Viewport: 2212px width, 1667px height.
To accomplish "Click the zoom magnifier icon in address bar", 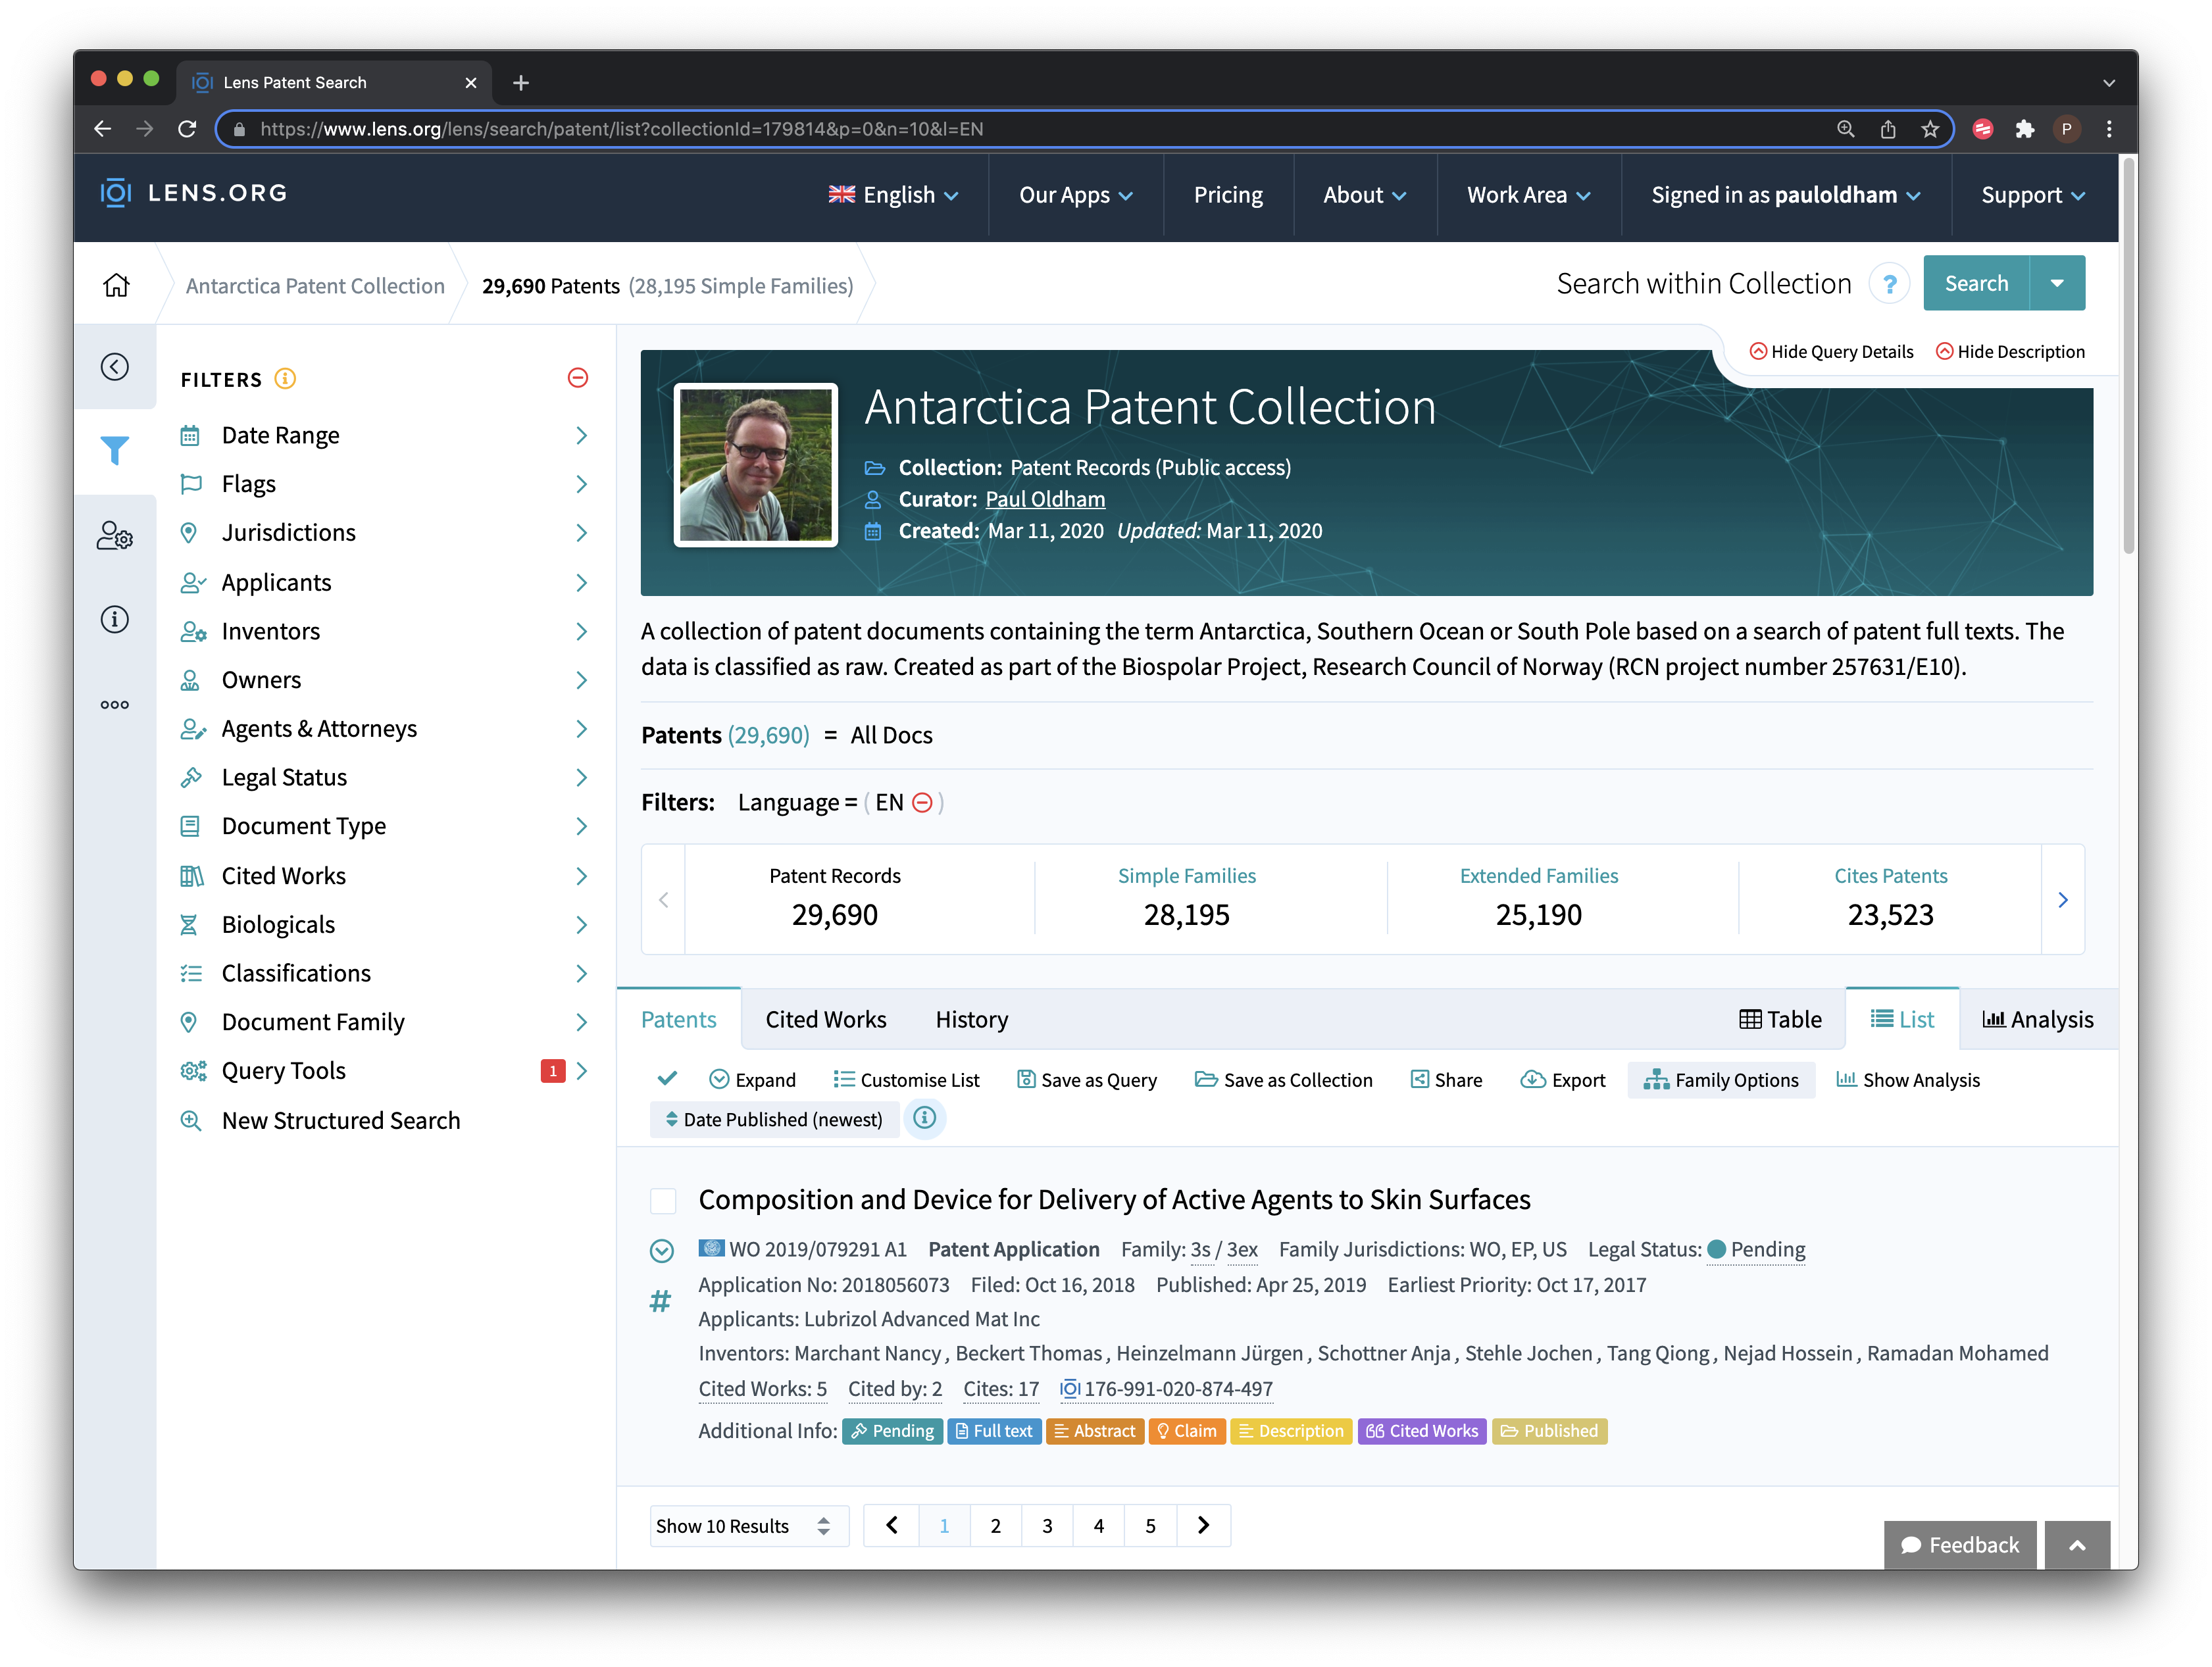I will point(1846,129).
